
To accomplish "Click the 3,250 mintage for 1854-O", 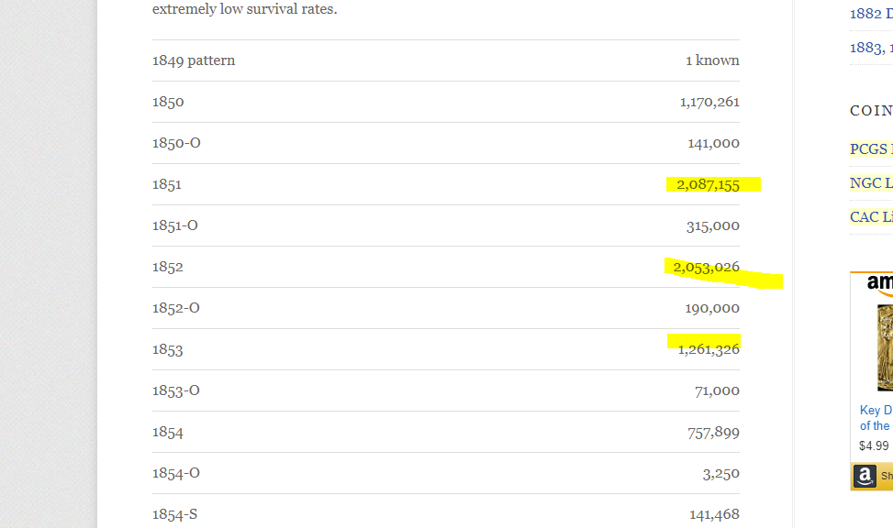I will point(721,473).
